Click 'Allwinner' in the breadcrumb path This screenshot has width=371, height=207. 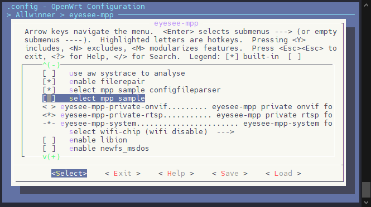click(x=36, y=15)
